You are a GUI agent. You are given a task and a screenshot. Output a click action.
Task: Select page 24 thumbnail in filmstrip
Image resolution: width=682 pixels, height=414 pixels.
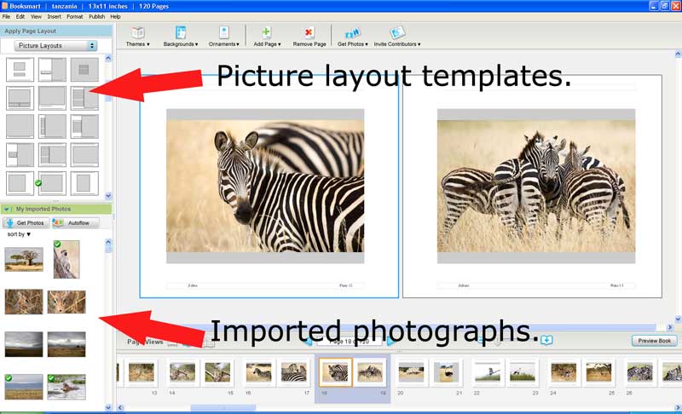564,372
